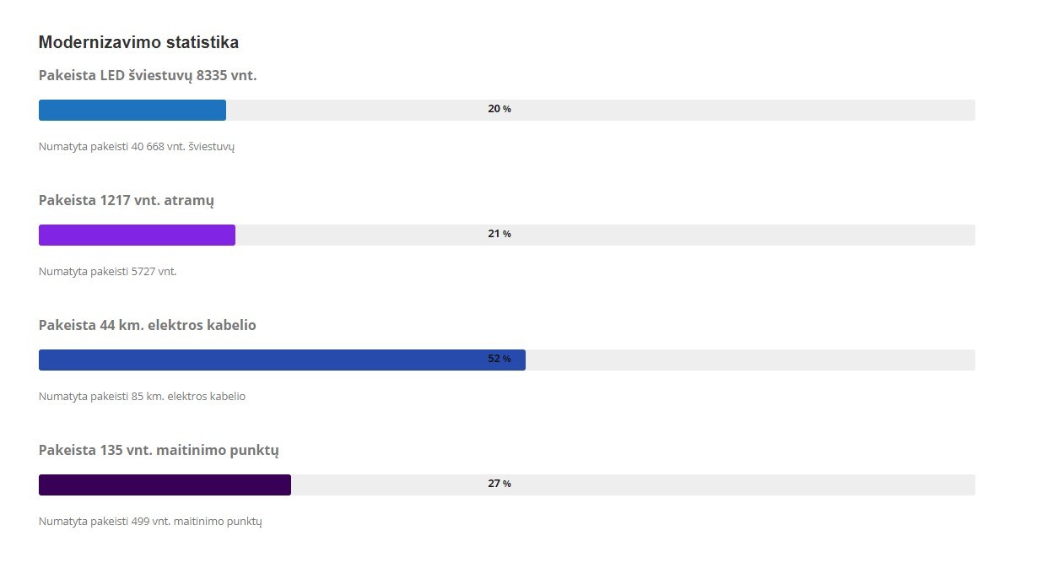Screen dimensions: 1053x574
Task: Click the bright purple filled progress bar
Action: [137, 235]
